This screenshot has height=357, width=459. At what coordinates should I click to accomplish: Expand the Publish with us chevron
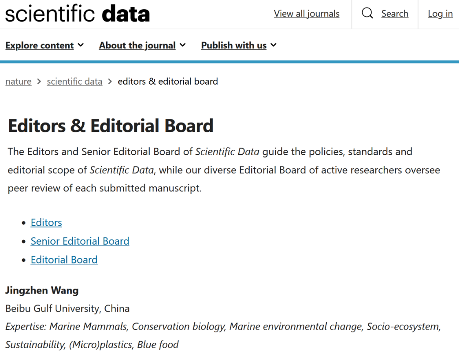274,45
